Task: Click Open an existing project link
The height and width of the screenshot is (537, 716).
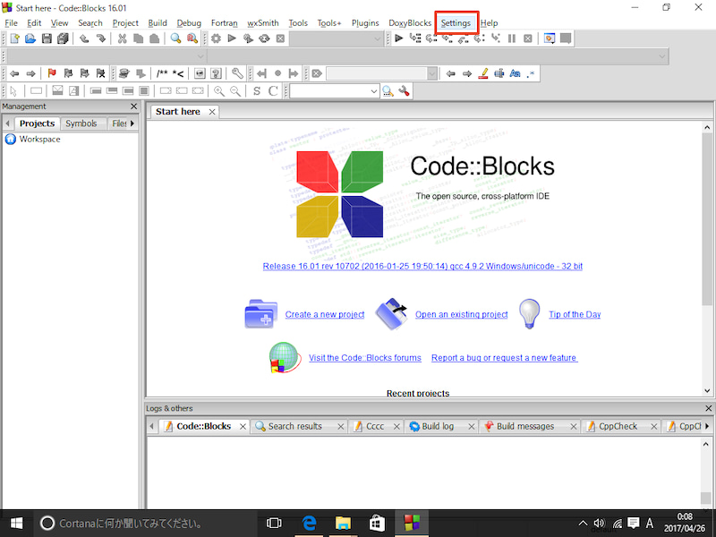Action: (x=461, y=314)
